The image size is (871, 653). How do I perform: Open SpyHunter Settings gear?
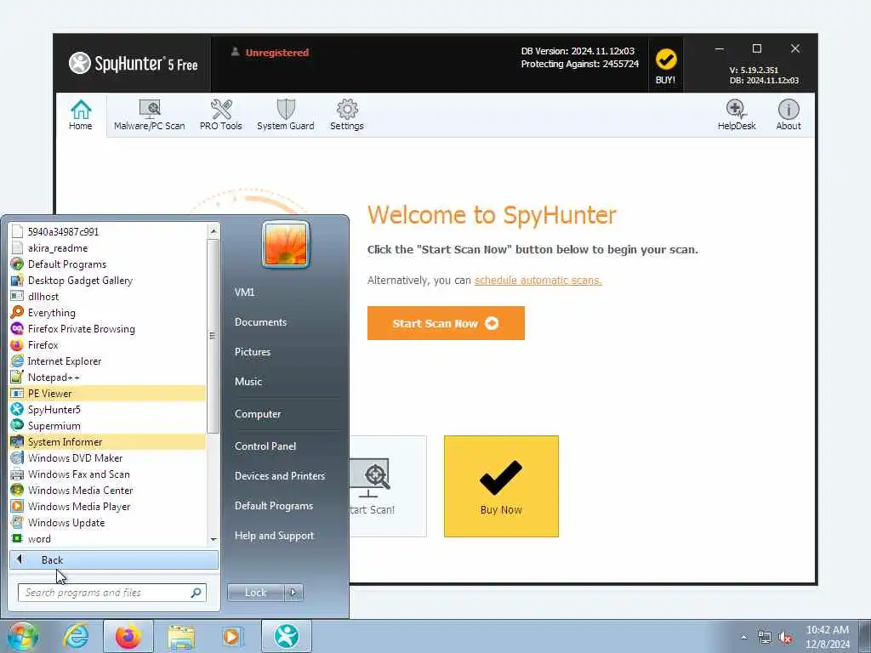(x=347, y=115)
